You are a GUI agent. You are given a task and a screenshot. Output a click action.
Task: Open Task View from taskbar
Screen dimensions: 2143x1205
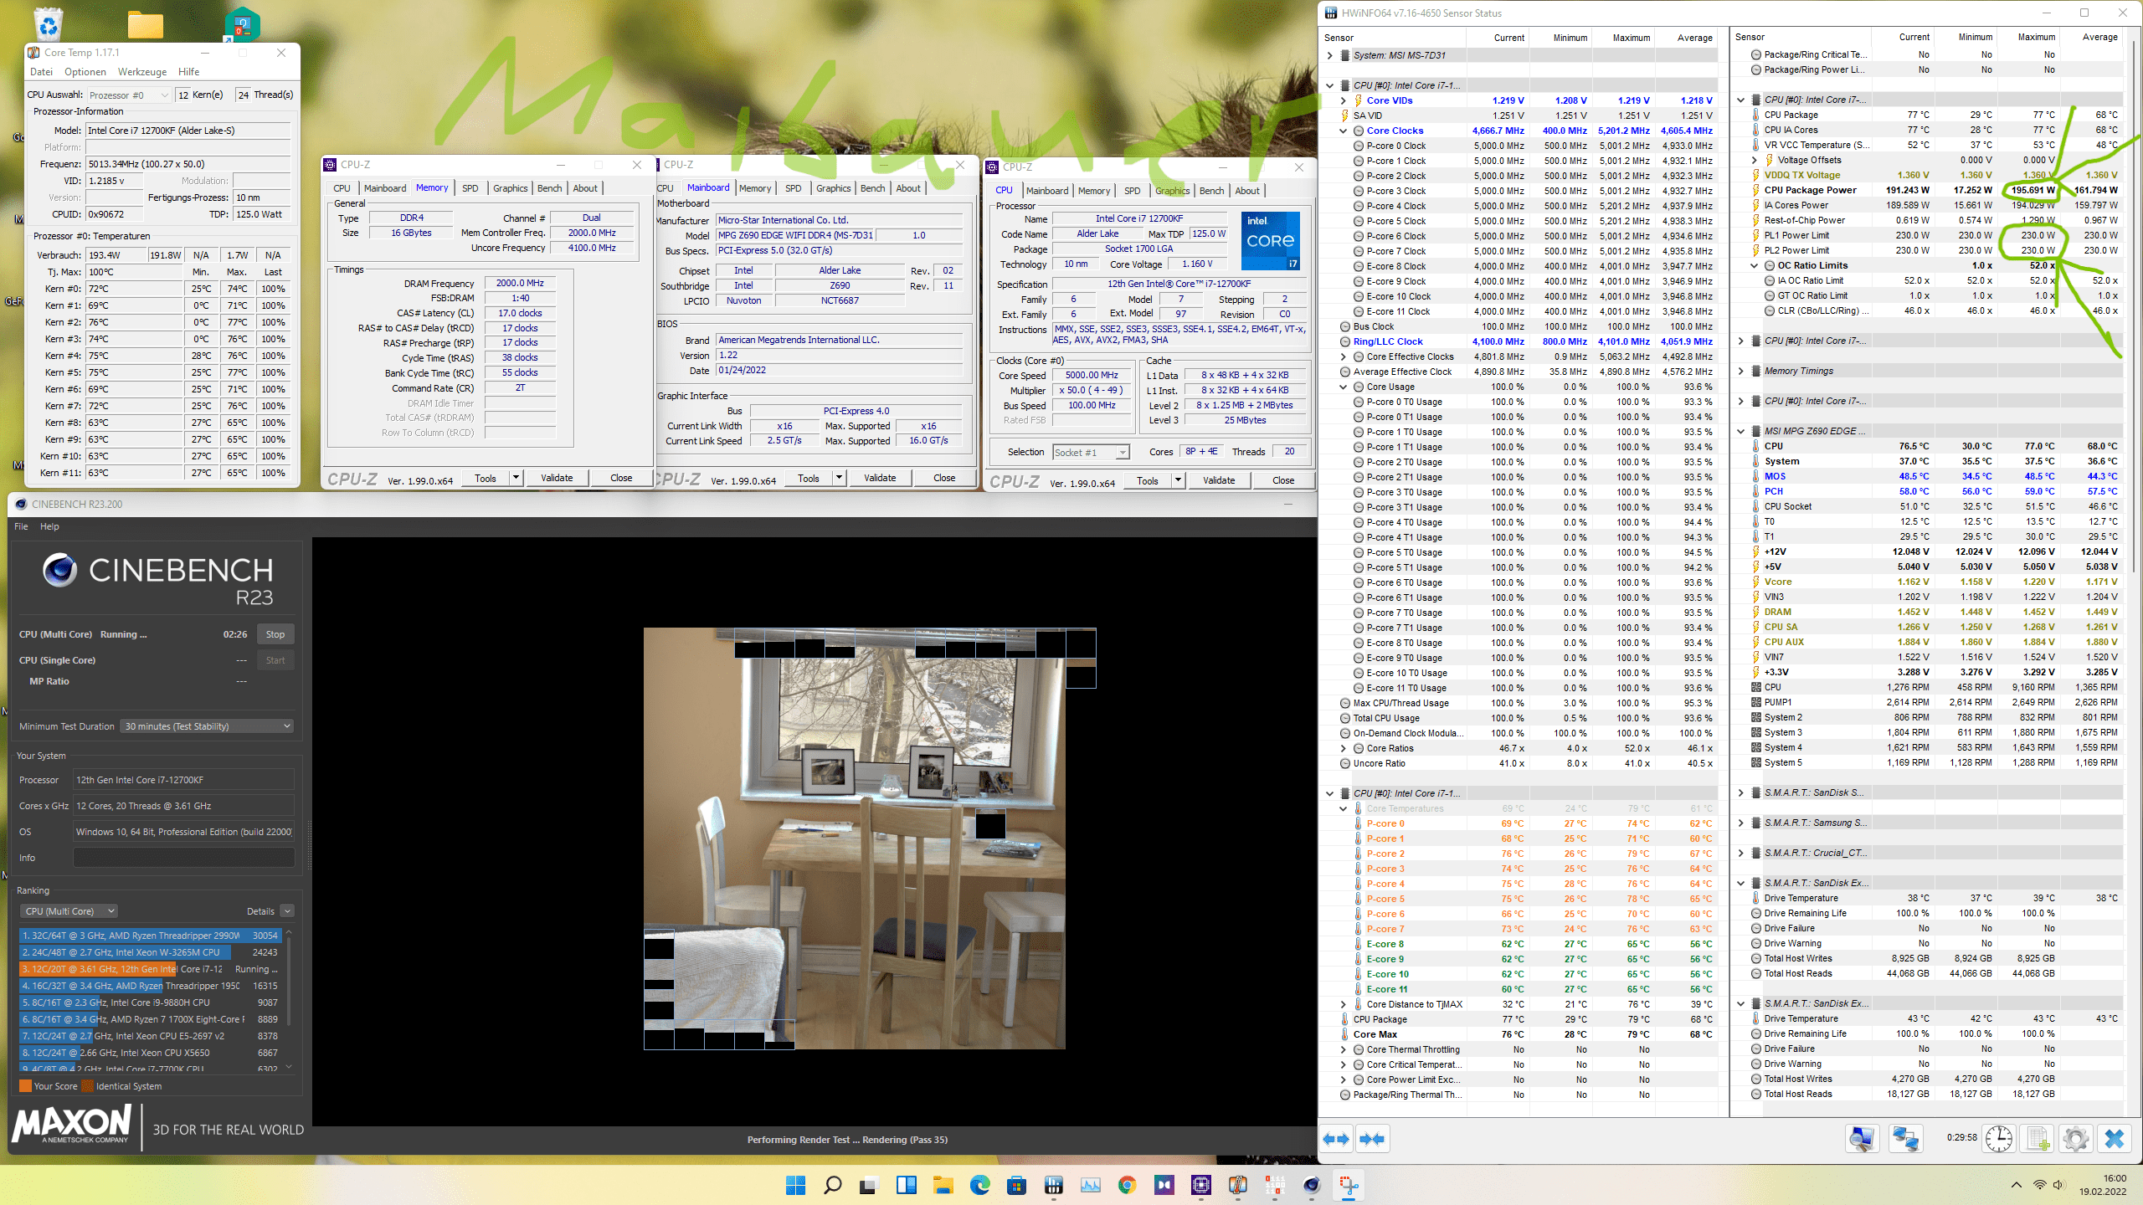click(869, 1185)
